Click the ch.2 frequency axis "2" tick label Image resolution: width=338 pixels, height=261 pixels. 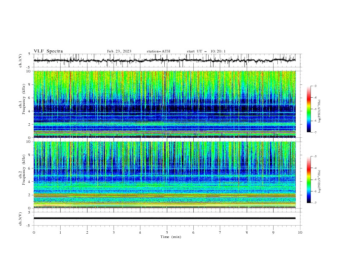[x=30, y=195]
